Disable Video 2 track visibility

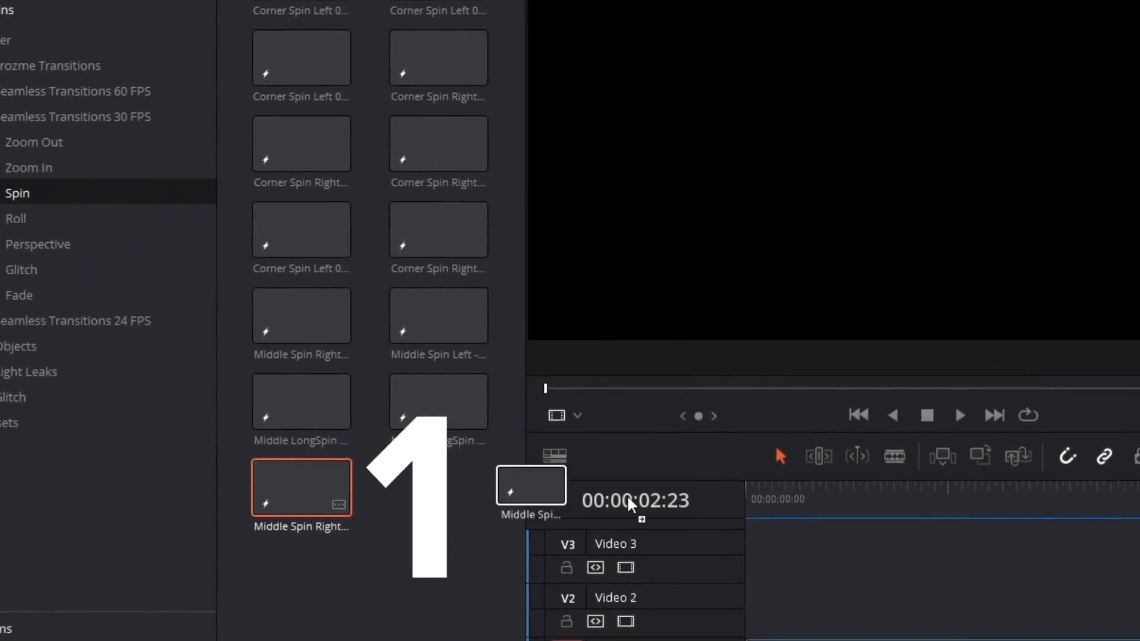pyautogui.click(x=626, y=621)
